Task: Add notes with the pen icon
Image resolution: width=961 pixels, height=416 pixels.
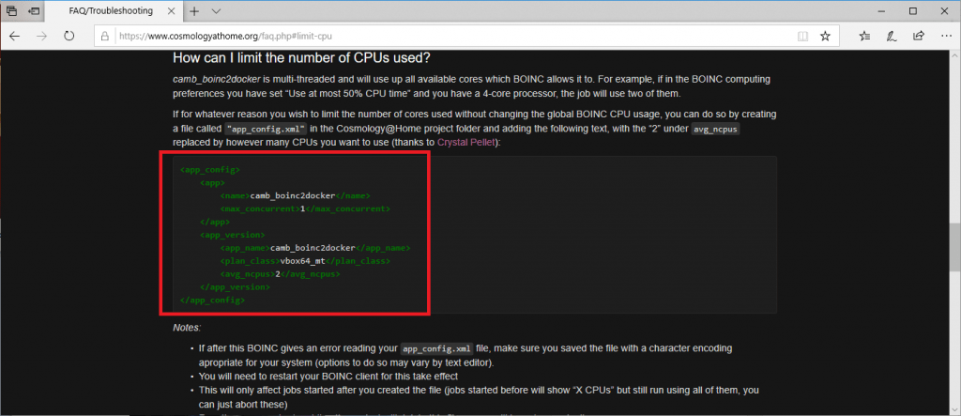Action: pyautogui.click(x=891, y=36)
